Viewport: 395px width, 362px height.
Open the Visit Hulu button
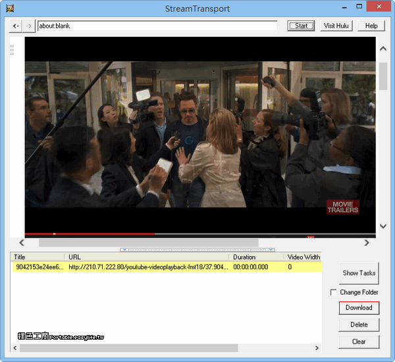tap(336, 26)
